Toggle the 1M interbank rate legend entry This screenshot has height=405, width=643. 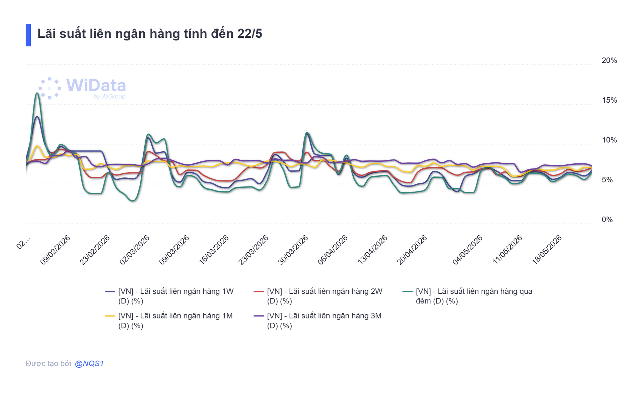coord(169,320)
